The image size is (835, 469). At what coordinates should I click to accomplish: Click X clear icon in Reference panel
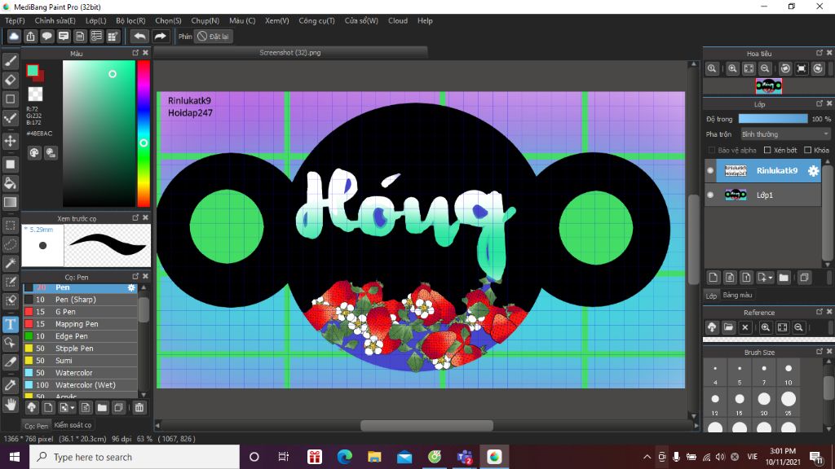tap(745, 327)
